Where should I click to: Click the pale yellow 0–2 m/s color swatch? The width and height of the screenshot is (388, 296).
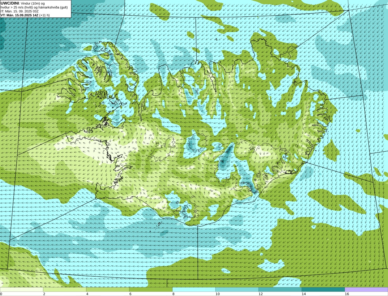22,290
